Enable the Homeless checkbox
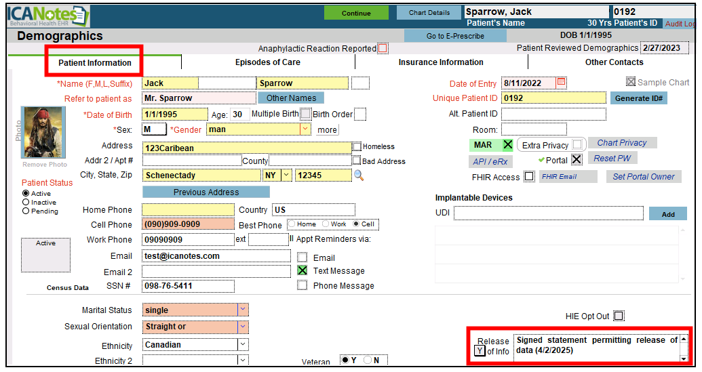Viewport: 702px width, 372px height. coord(357,146)
